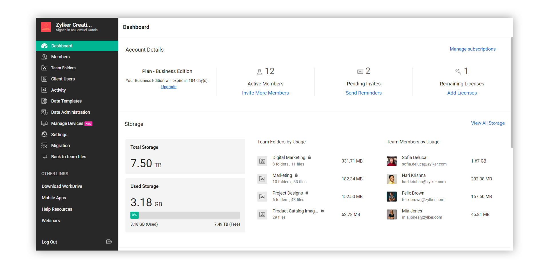Select Migration in the sidebar
Image resolution: width=549 pixels, height=268 pixels.
point(60,146)
